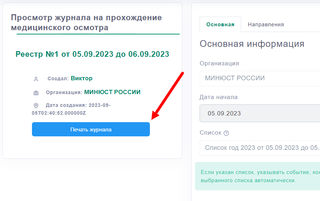Click the Реестр №1 registry heading
Viewport: 320px width, 201px height.
(92, 54)
